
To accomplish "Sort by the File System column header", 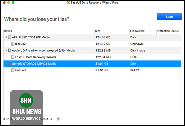I will (x=143, y=32).
